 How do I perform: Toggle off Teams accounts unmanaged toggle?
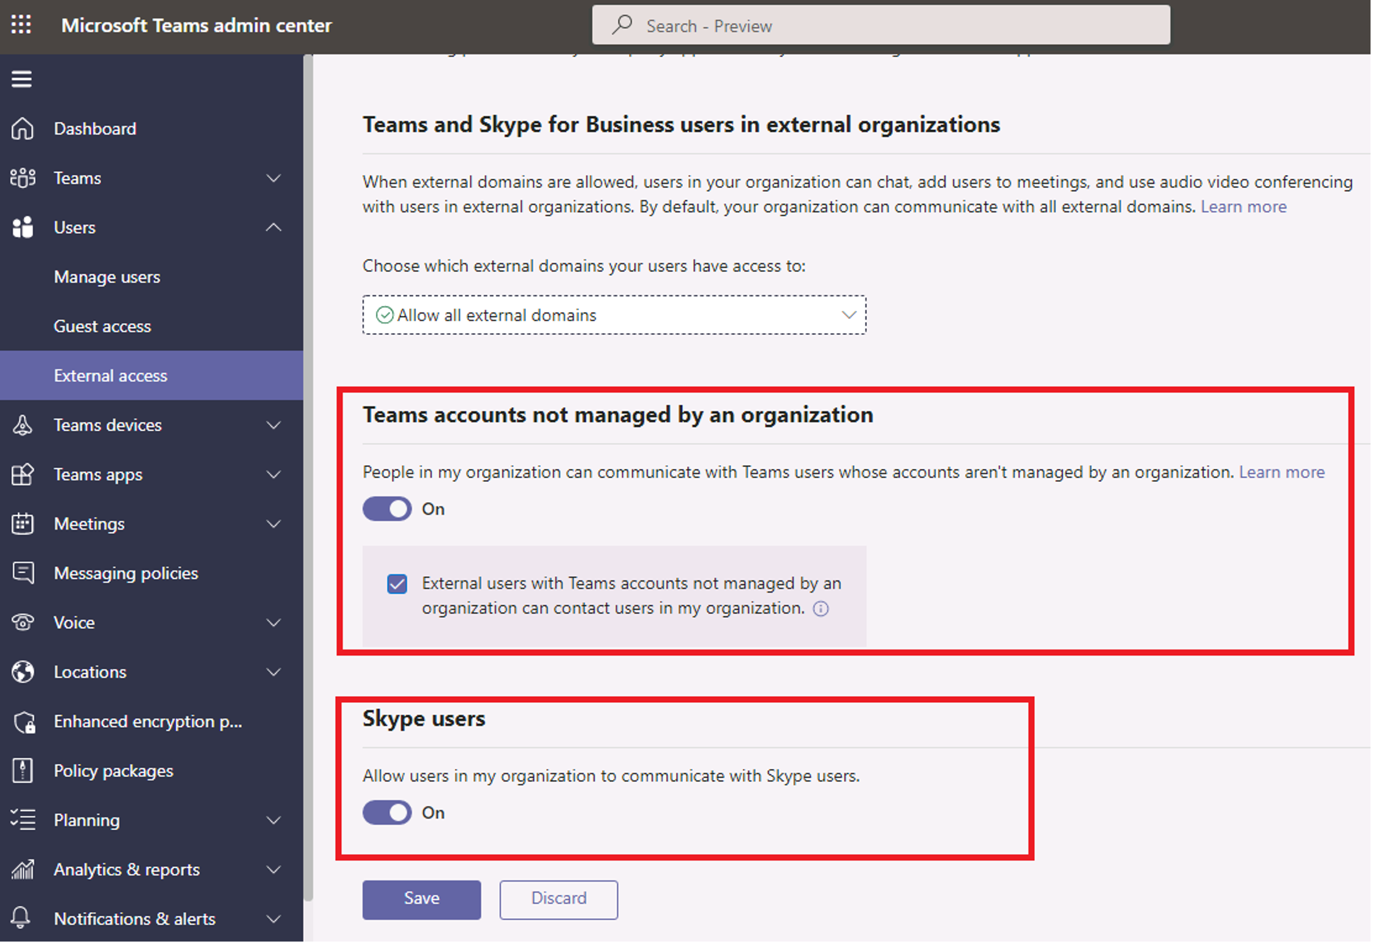[x=387, y=509]
